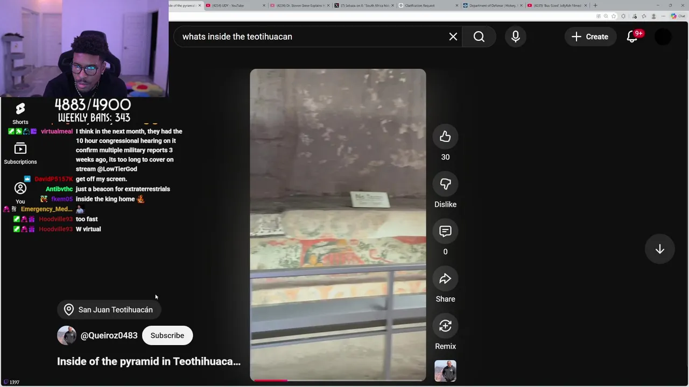
Task: Clear the search box with X
Action: [453, 37]
